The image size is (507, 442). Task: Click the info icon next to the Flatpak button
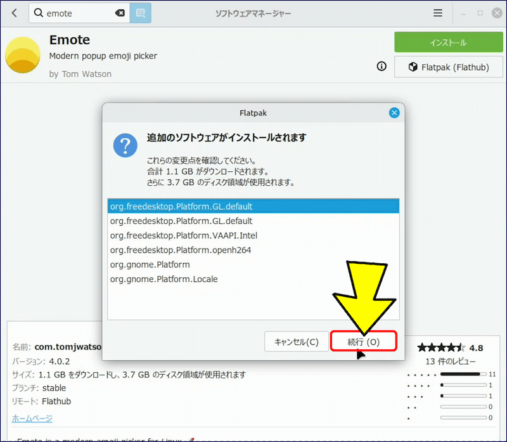pos(382,67)
